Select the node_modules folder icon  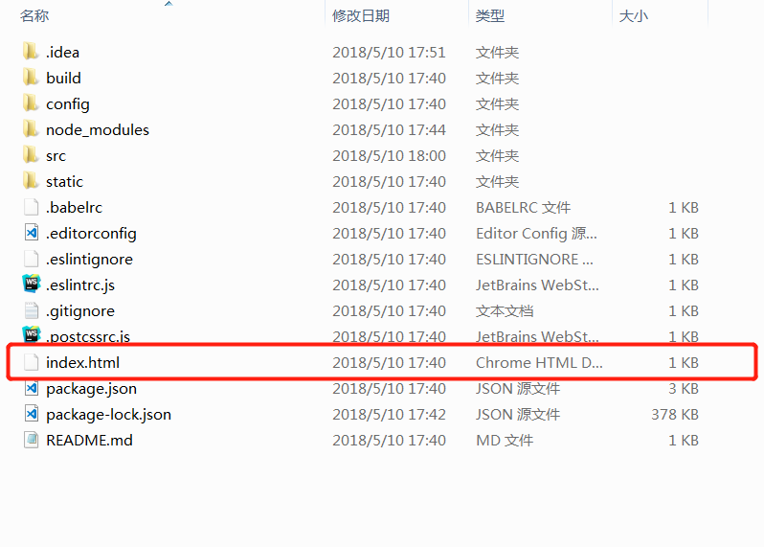(x=31, y=128)
